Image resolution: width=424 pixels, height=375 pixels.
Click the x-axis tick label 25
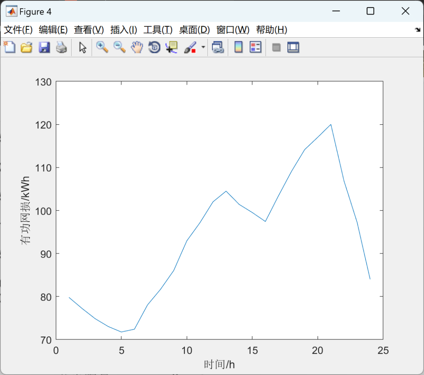(383, 351)
